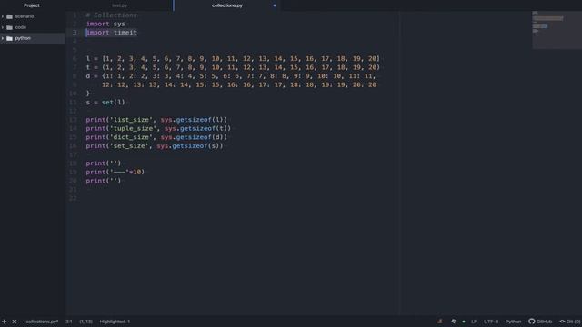Screen dimensions: 582x327
Task: Click 'dict_size' in the print statement
Action: tap(131, 137)
